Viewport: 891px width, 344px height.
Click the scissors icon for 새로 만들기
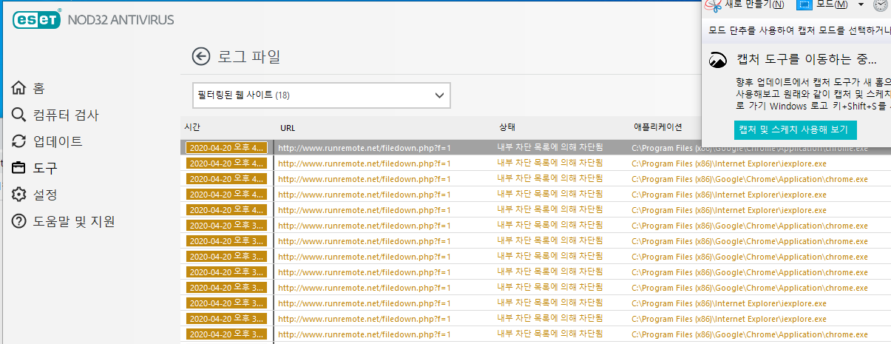pos(713,5)
